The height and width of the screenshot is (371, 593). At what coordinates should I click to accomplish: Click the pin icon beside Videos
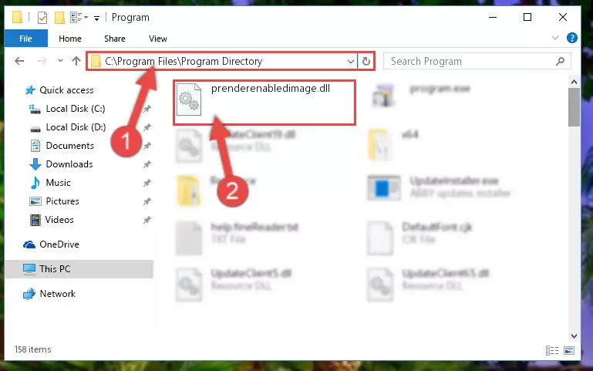coord(147,220)
